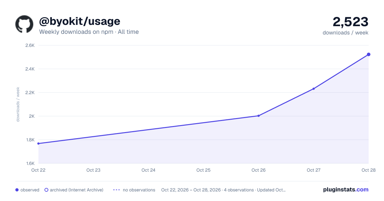Click the dashed 'no observations' legend line

coord(116,190)
